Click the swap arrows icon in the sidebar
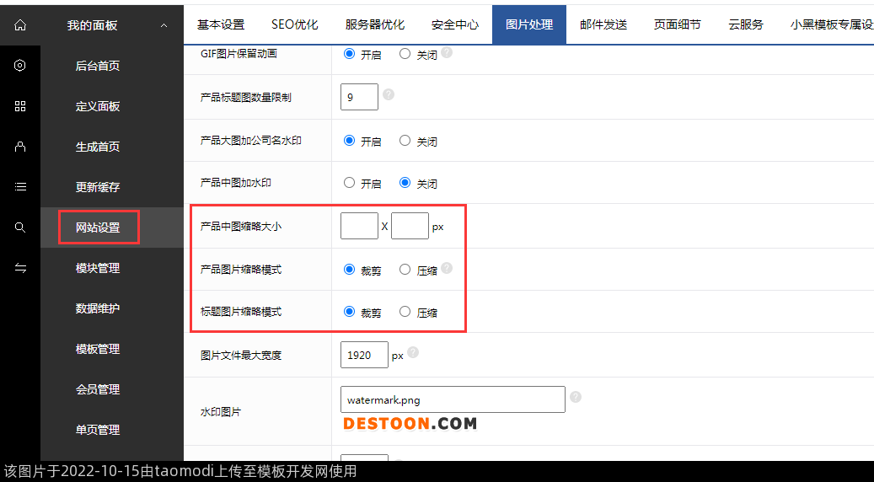This screenshot has height=482, width=874. (x=20, y=268)
